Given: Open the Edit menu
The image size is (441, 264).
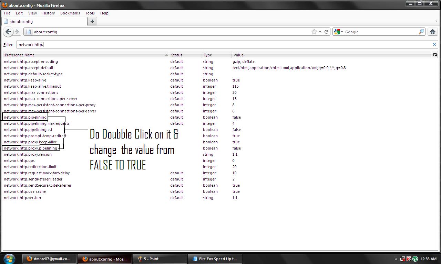Looking at the screenshot, I should pyautogui.click(x=19, y=13).
